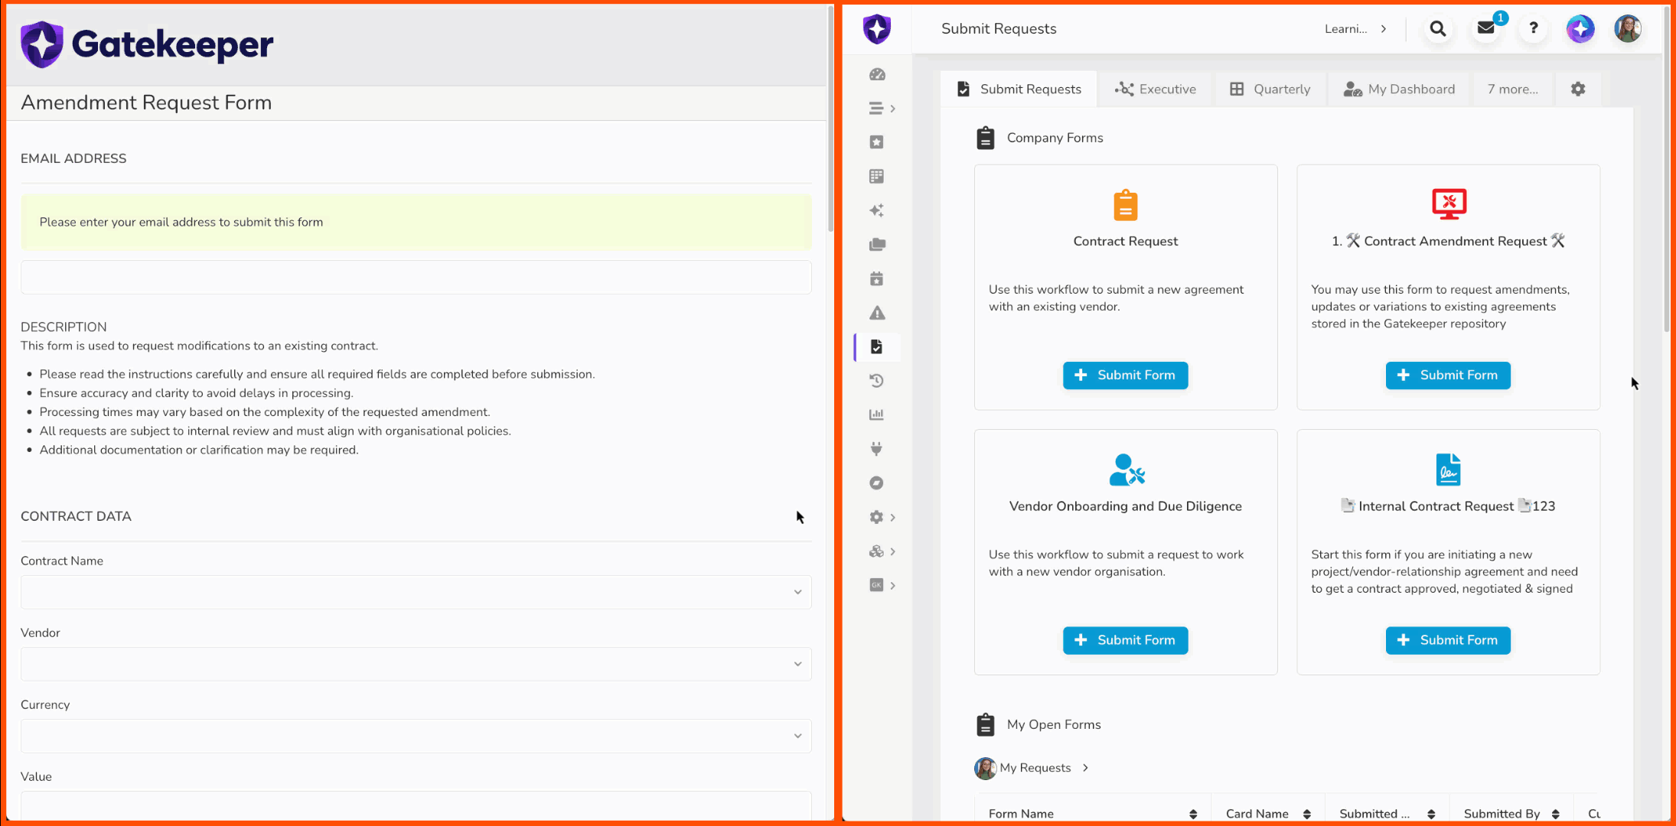Screen dimensions: 1676x826
Task: Click the Gatekeeper logo on the form
Action: click(x=147, y=44)
